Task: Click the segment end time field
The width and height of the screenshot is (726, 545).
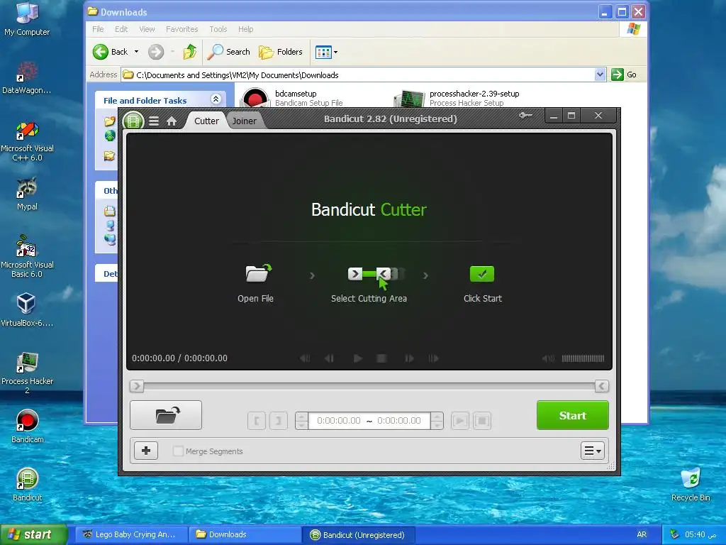Action: (x=398, y=421)
